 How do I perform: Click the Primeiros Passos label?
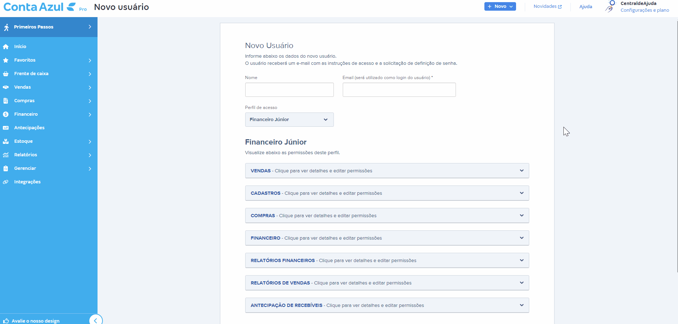[34, 27]
